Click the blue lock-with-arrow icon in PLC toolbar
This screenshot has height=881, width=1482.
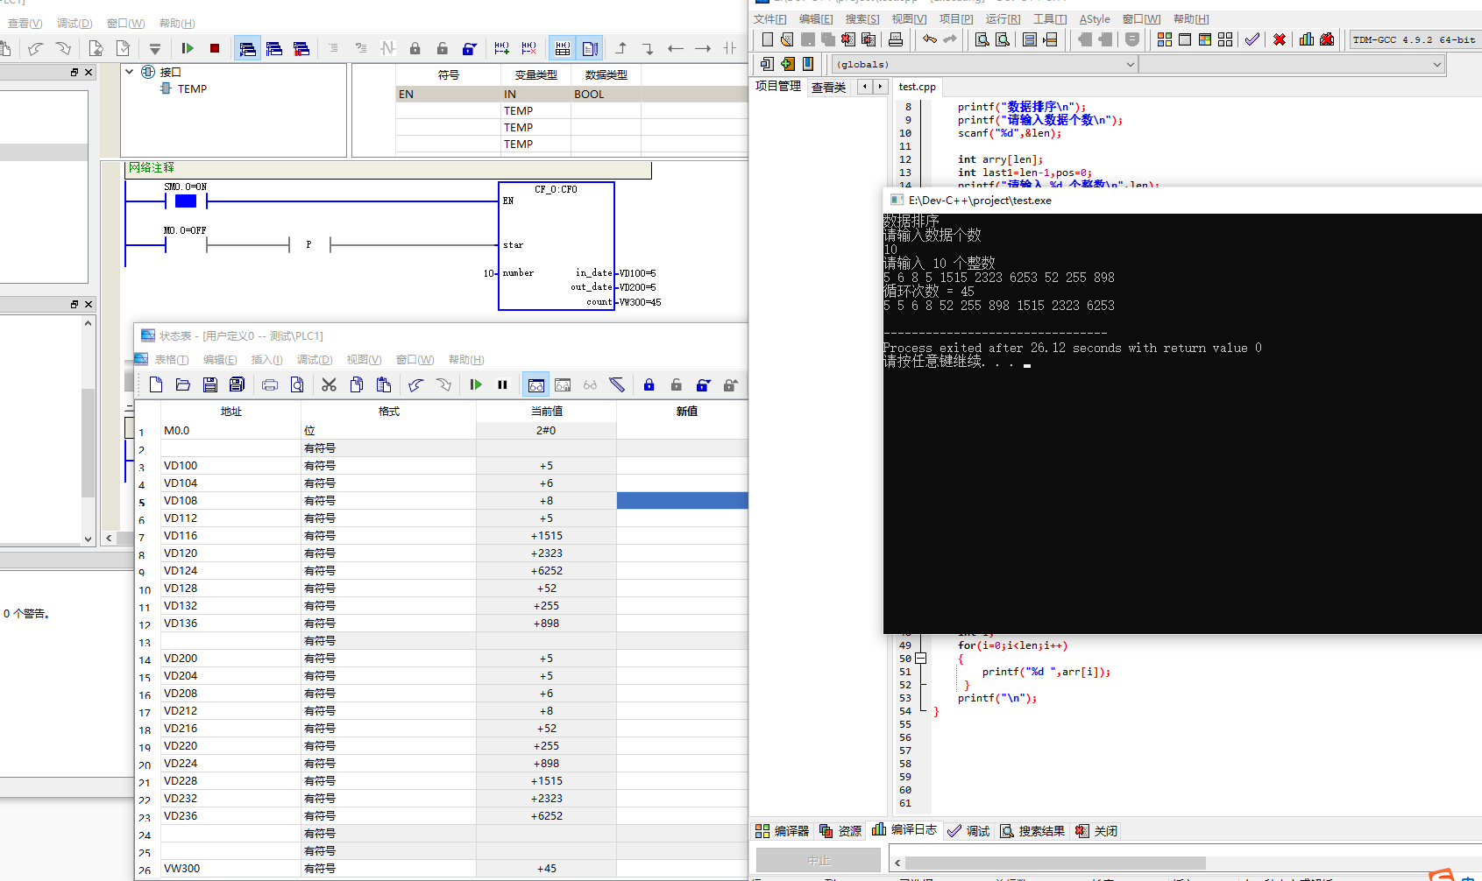pos(470,48)
